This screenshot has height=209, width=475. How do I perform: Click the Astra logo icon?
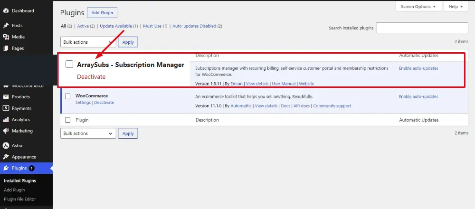(x=6, y=145)
